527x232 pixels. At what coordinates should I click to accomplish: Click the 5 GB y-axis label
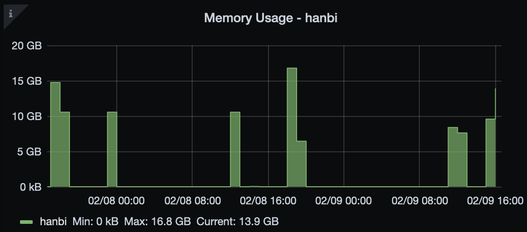coord(31,152)
